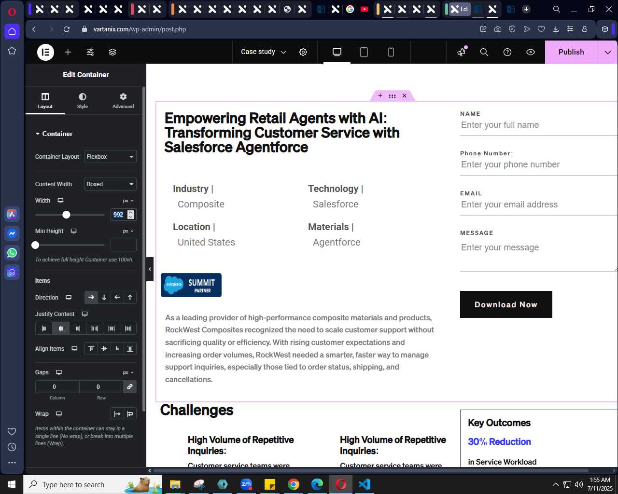Set direction to row reversed left arrow

click(117, 298)
